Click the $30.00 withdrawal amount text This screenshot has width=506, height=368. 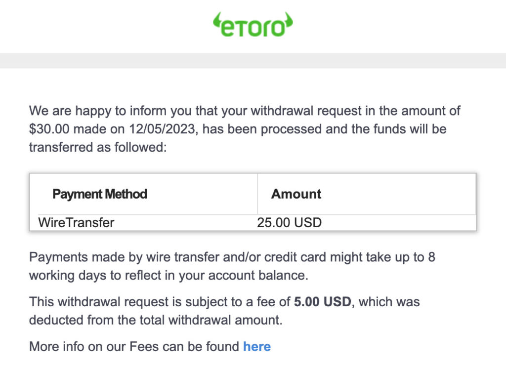click(48, 129)
